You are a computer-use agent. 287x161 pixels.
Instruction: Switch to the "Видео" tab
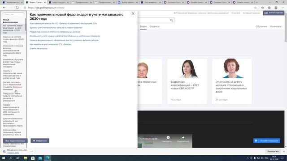click(x=143, y=26)
